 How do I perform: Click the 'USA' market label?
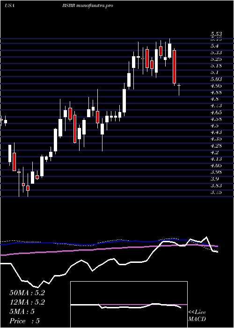[9, 6]
